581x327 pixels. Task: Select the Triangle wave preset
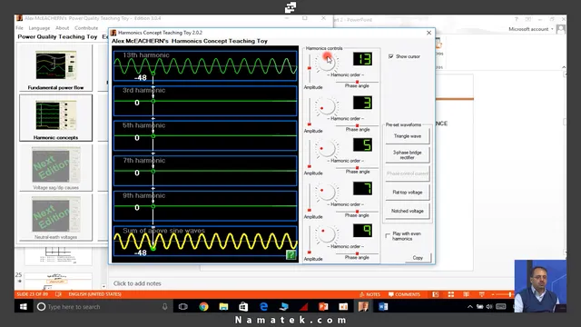tap(408, 136)
